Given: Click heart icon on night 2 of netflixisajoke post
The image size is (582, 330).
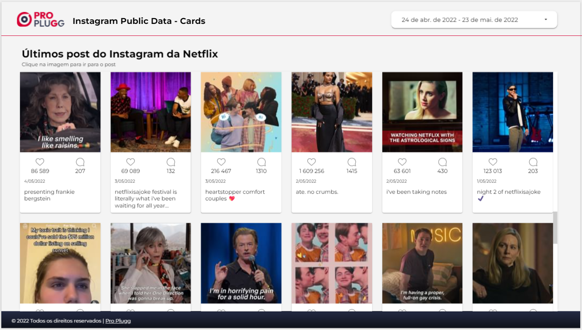Looking at the screenshot, I should tap(493, 162).
